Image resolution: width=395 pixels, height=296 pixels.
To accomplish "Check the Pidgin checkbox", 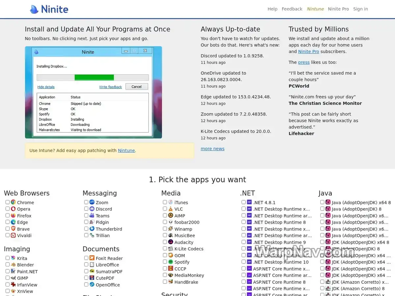I will 86,222.
